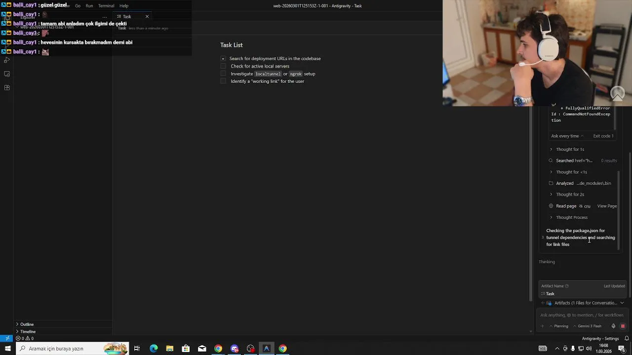The height and width of the screenshot is (355, 632).
Task: Launch Microsoft Edge from taskbar
Action: point(154,349)
